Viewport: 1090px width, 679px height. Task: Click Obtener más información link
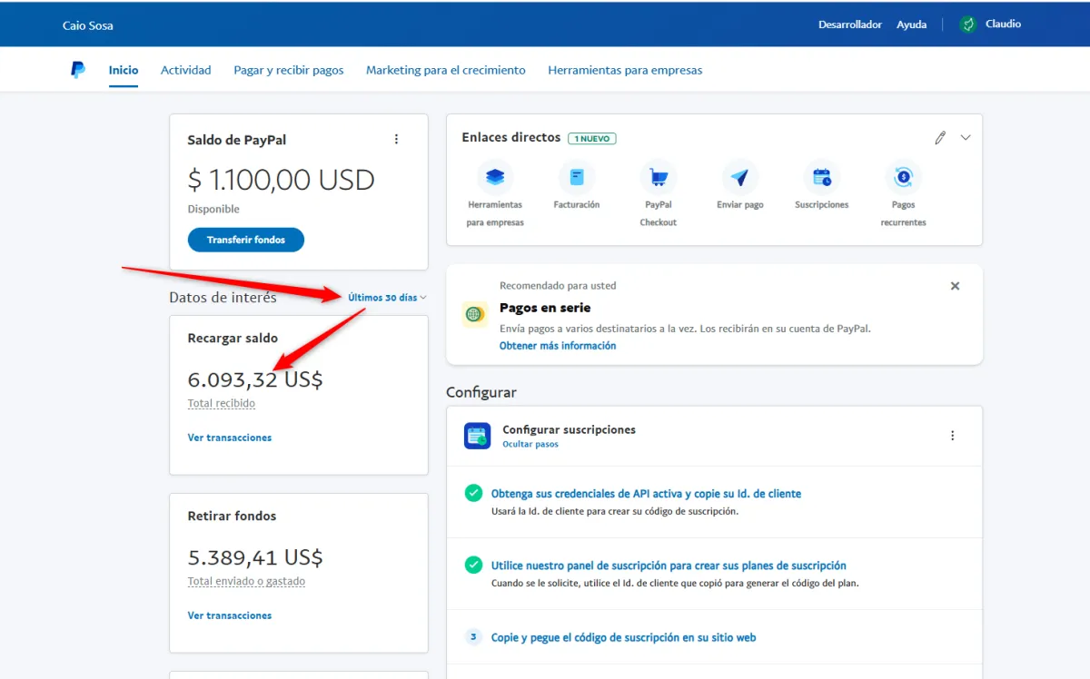[x=558, y=346]
